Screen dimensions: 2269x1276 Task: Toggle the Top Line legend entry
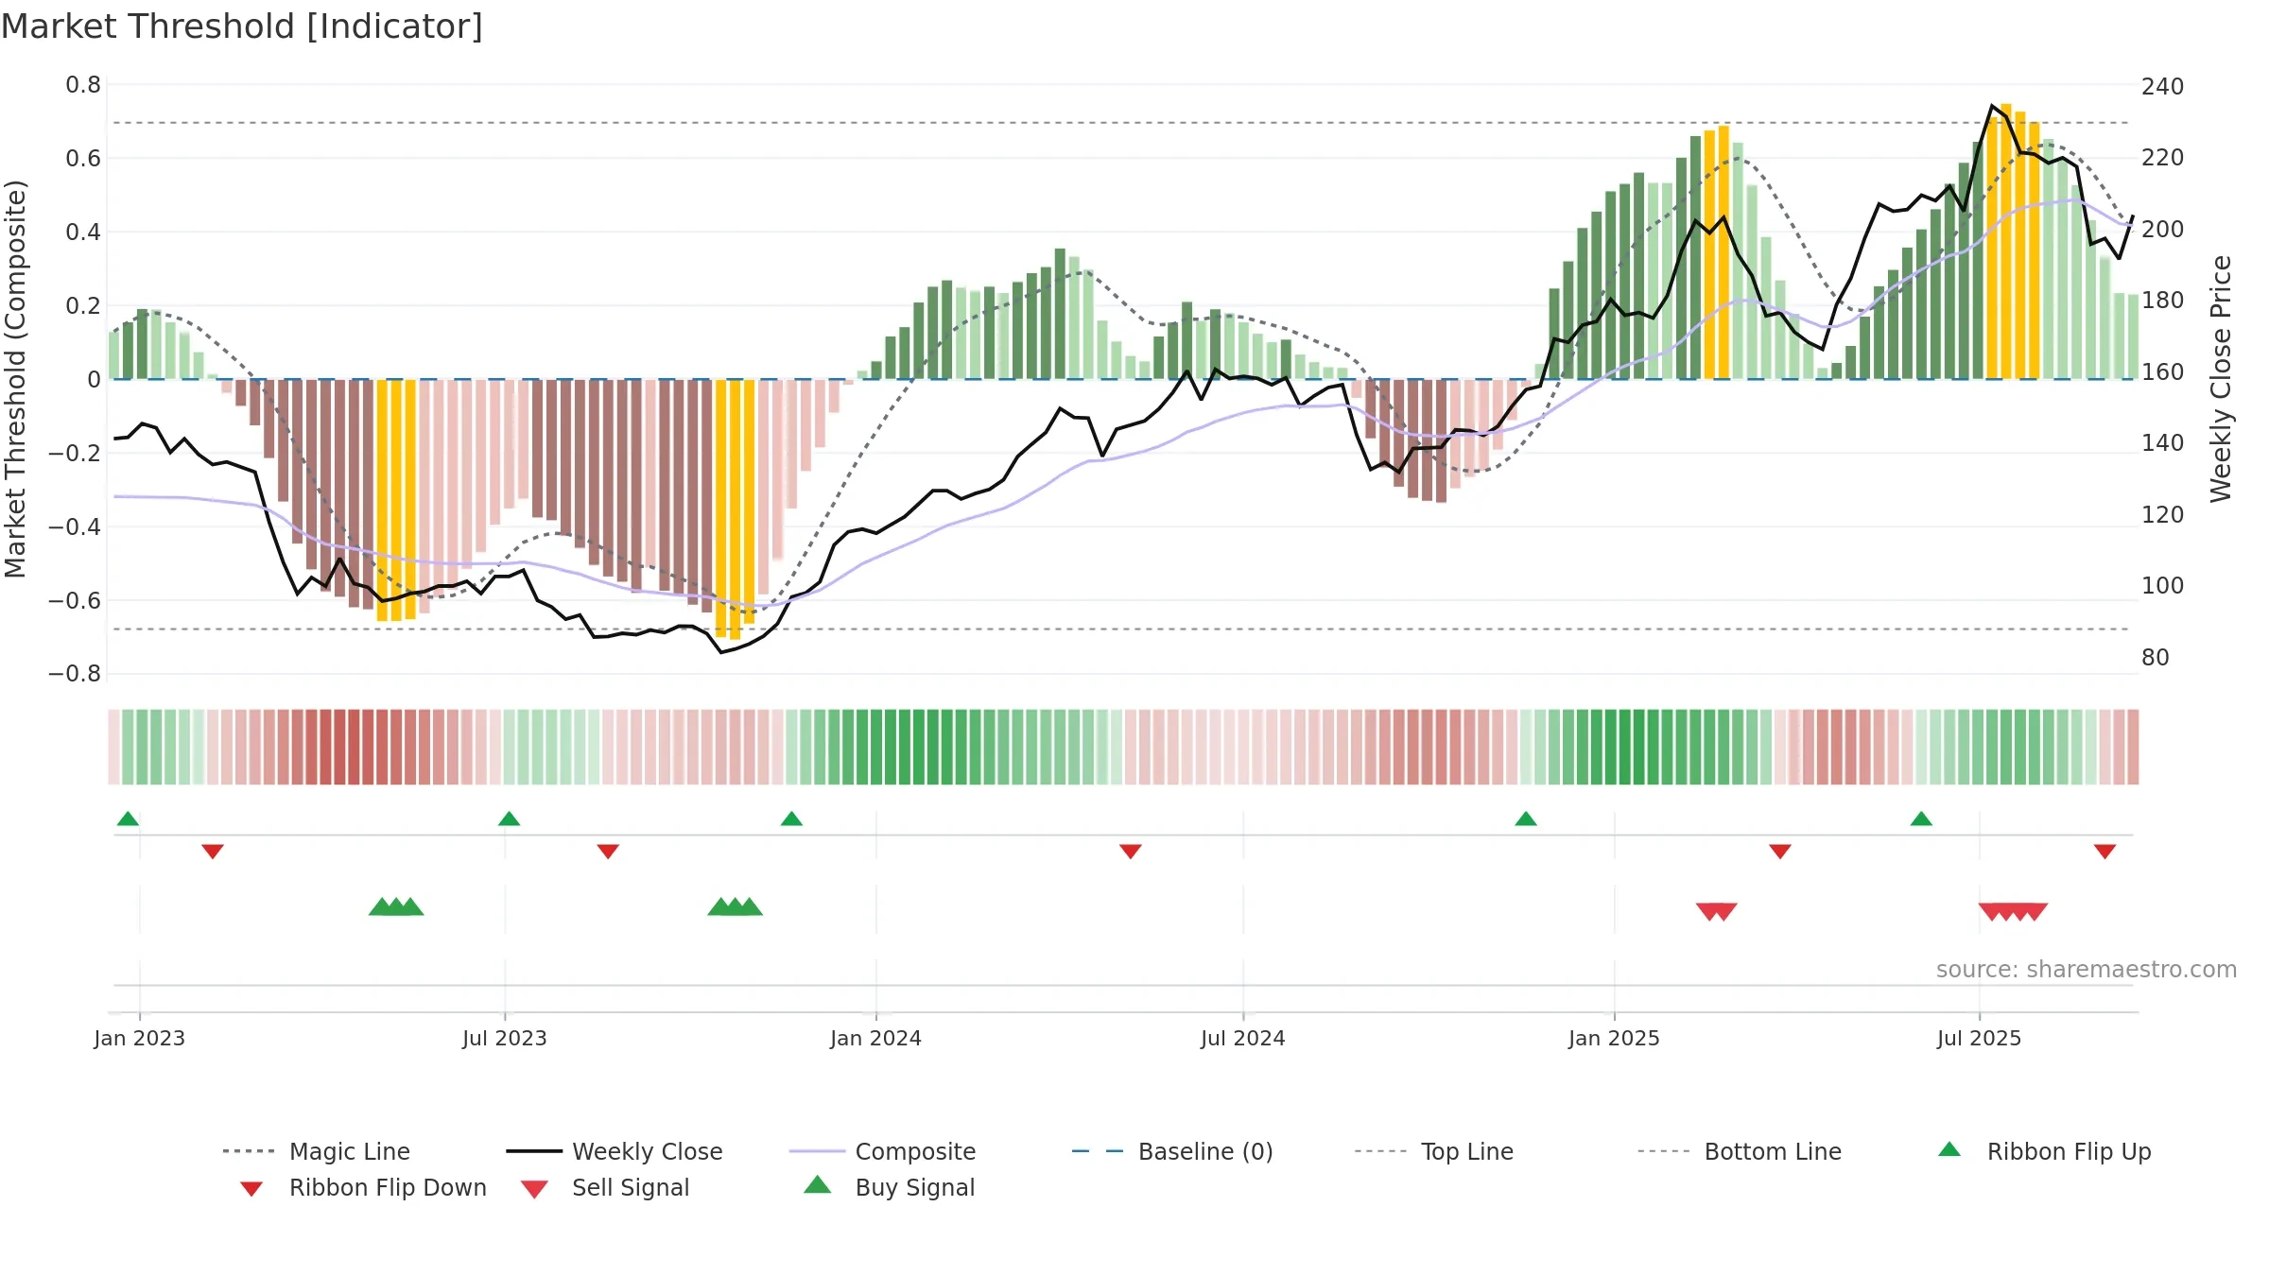1433,1151
